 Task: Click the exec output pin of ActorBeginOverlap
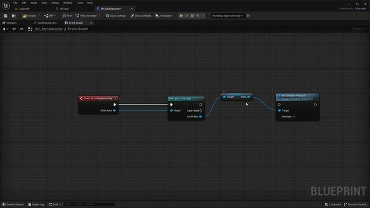(x=114, y=105)
